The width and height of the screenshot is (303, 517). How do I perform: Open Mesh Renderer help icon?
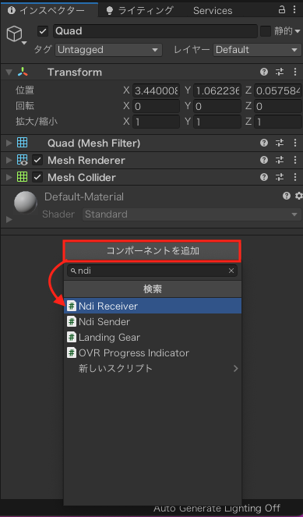pos(264,160)
